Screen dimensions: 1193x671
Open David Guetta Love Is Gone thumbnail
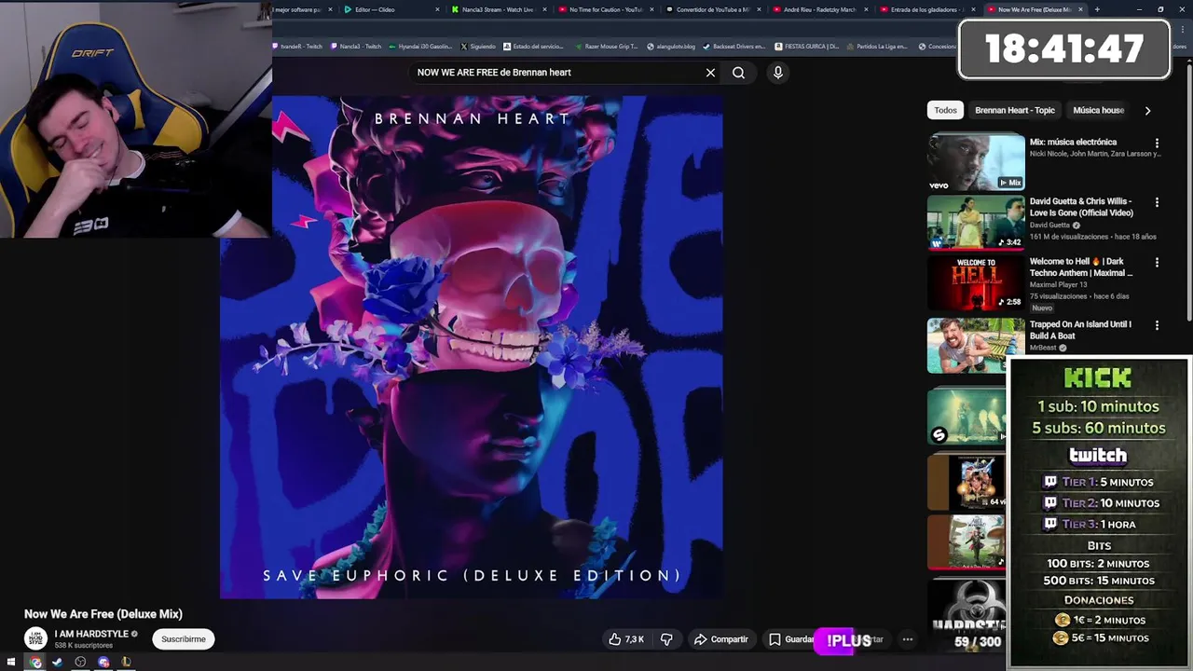click(x=976, y=222)
